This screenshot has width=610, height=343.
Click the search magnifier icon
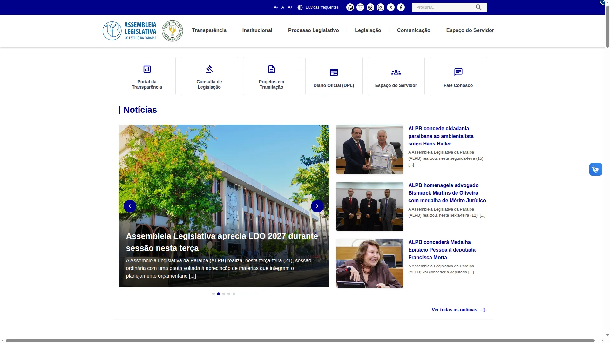click(x=479, y=7)
